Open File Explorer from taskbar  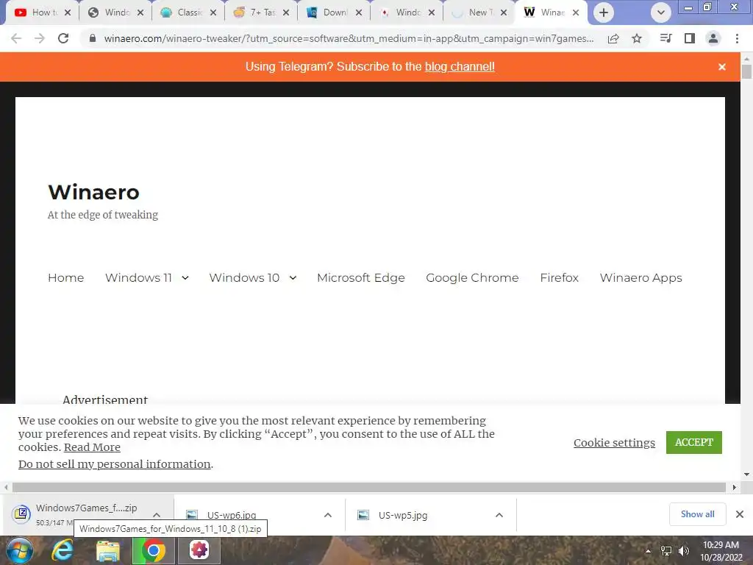pos(108,550)
